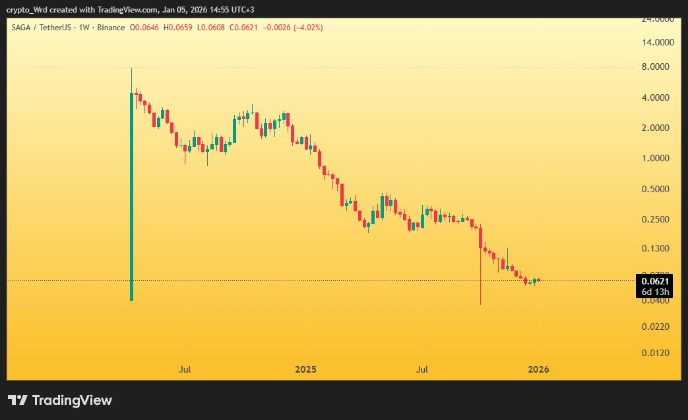Click the 2.0000 price axis label
This screenshot has height=420, width=688.
[x=656, y=128]
